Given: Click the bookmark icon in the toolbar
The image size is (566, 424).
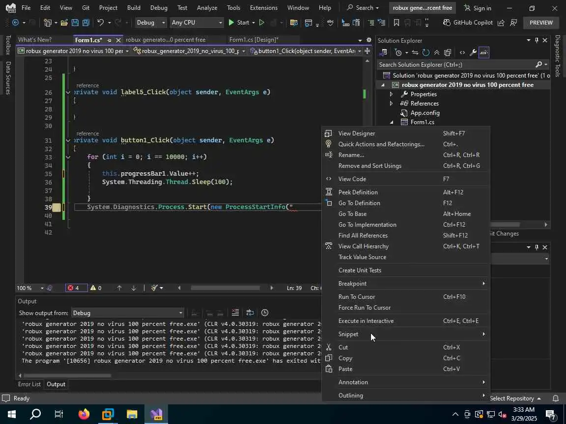Looking at the screenshot, I should pos(396,23).
